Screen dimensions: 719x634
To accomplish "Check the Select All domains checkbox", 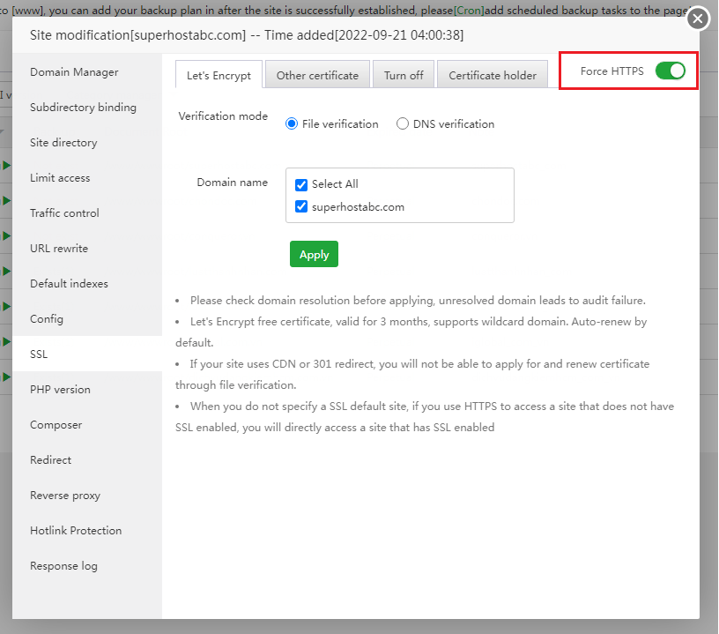I will pos(301,184).
